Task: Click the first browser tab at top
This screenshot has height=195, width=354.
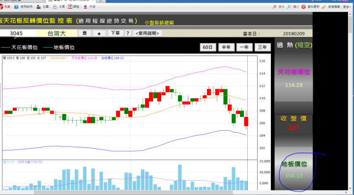Action: (23, 1)
